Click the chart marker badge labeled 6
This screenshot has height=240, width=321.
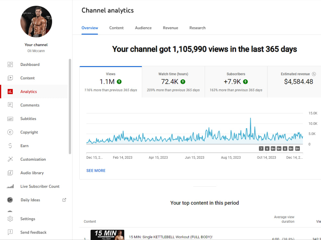[267, 148]
